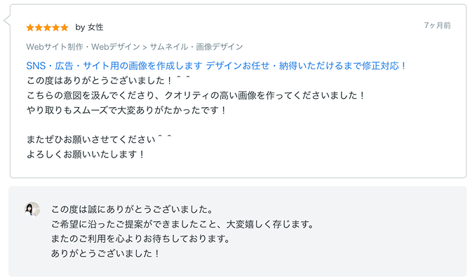
Task: Click the review line starting やり取りもスムーズ
Action: (126, 110)
